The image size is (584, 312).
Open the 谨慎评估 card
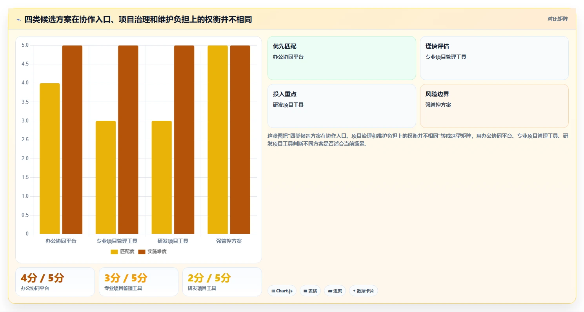(x=494, y=58)
